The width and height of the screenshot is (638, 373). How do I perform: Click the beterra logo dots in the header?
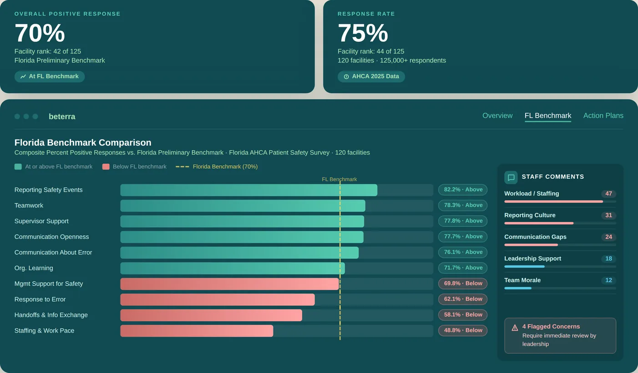pyautogui.click(x=26, y=116)
